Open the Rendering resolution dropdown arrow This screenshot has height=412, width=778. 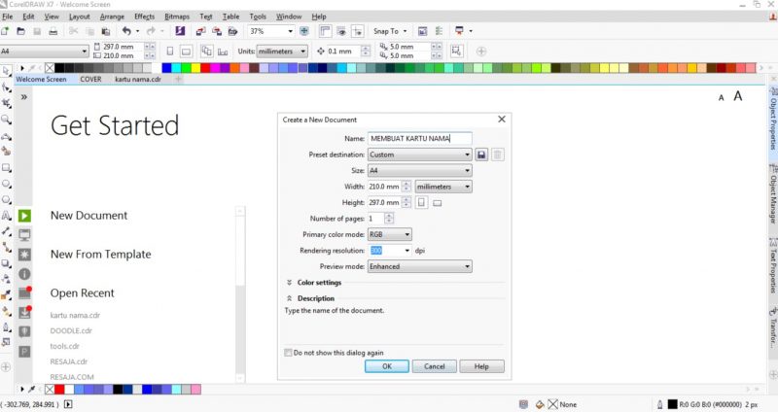(407, 251)
